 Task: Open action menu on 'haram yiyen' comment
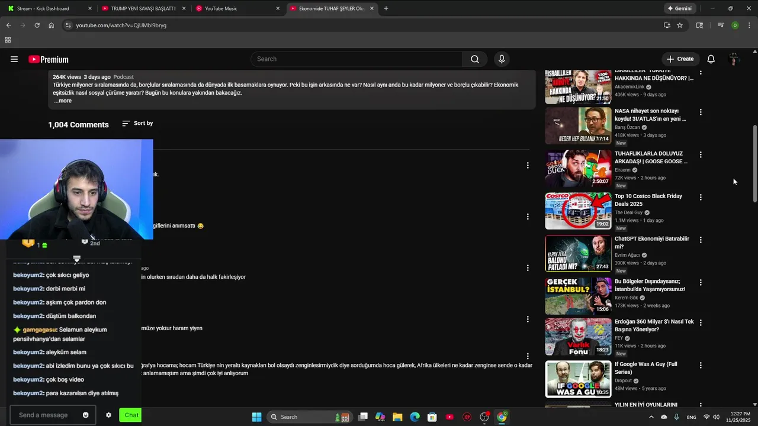(x=528, y=319)
